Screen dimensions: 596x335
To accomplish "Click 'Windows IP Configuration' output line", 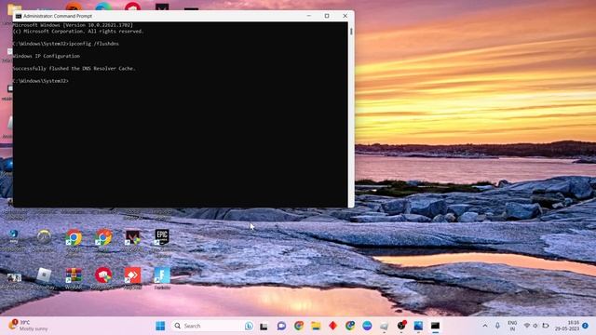I will coord(47,56).
